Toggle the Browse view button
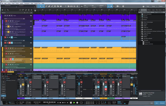Viewport: 166px width, 106px height. click(x=162, y=103)
